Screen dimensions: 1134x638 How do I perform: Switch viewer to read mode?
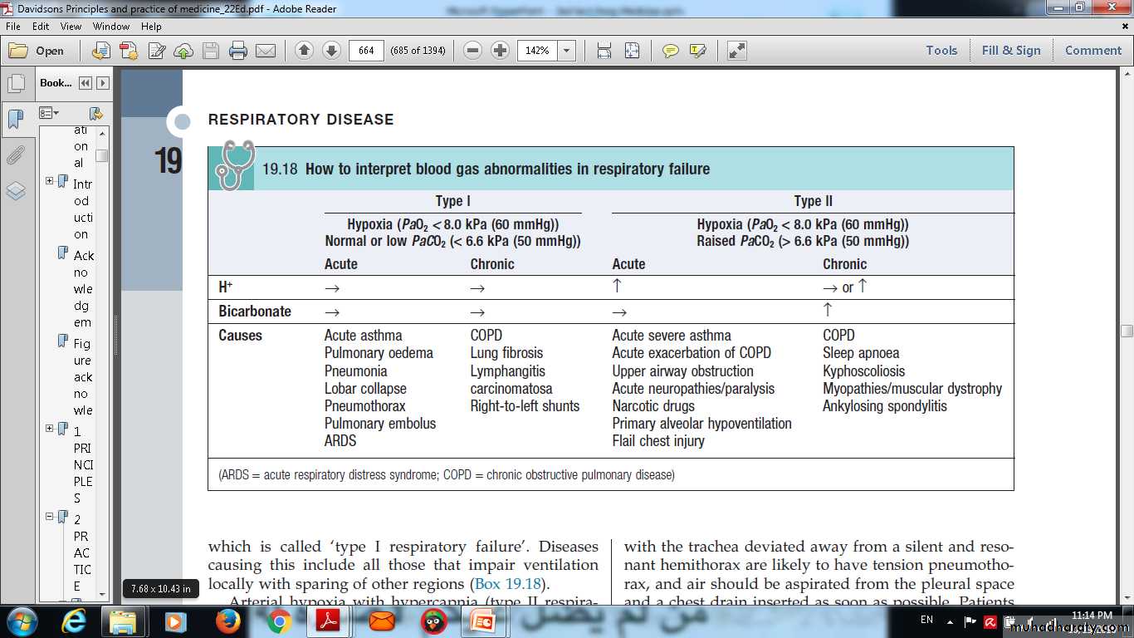(x=736, y=51)
